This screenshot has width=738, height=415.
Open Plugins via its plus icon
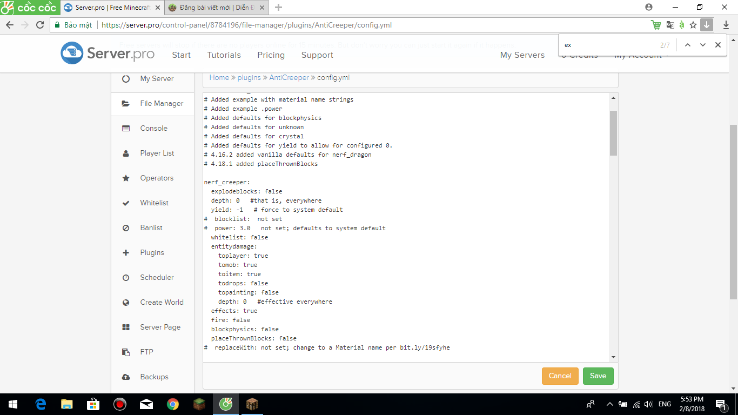126,252
